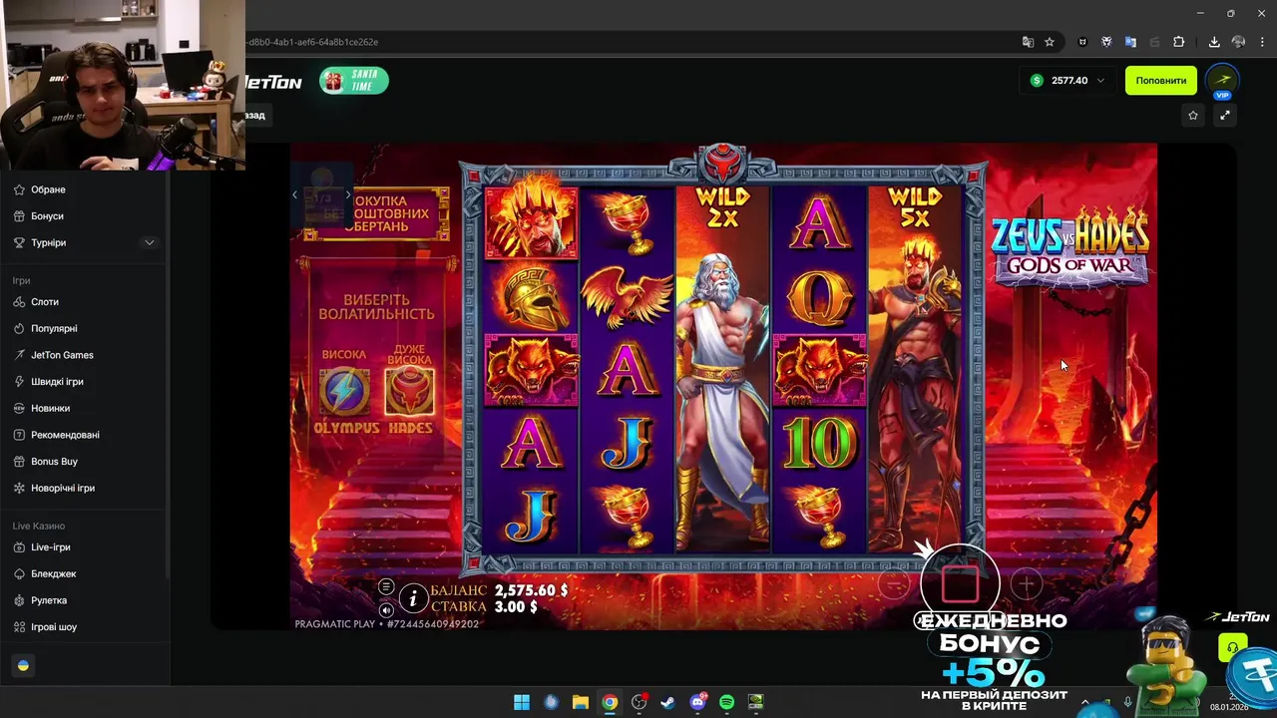Viewport: 1277px width, 718px height.
Task: Open Слоти category
Action: point(45,302)
